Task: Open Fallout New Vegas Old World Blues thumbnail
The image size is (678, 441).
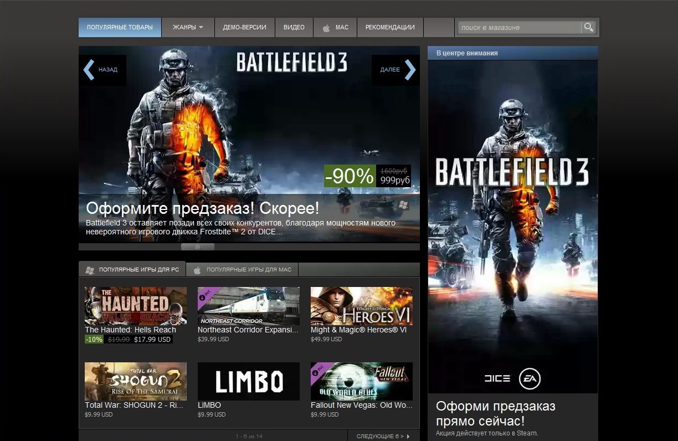Action: [362, 381]
